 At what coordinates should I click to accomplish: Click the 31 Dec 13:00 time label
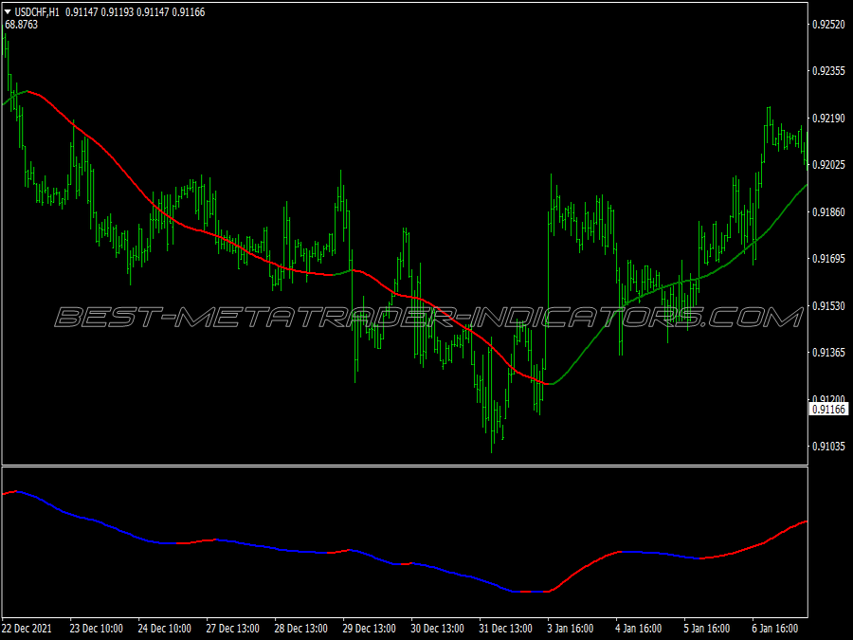[506, 629]
